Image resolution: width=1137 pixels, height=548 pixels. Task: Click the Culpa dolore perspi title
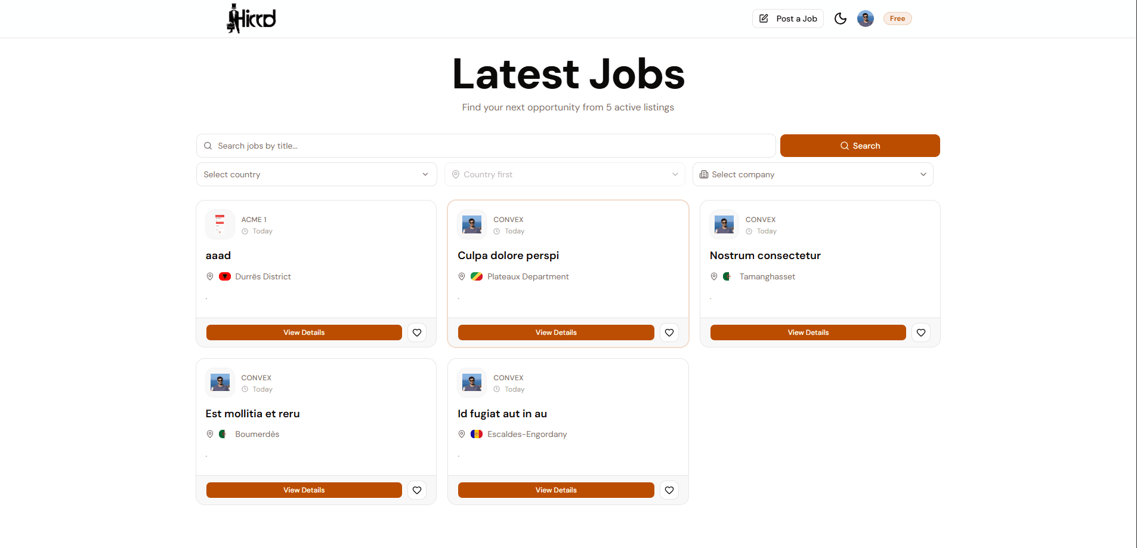508,255
